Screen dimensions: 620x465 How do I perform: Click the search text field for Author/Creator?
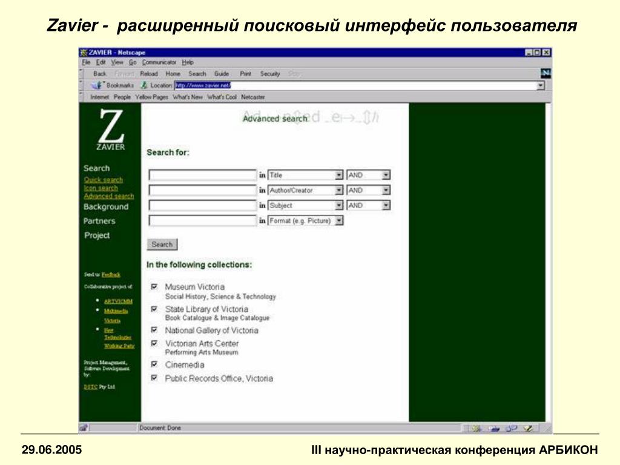203,190
